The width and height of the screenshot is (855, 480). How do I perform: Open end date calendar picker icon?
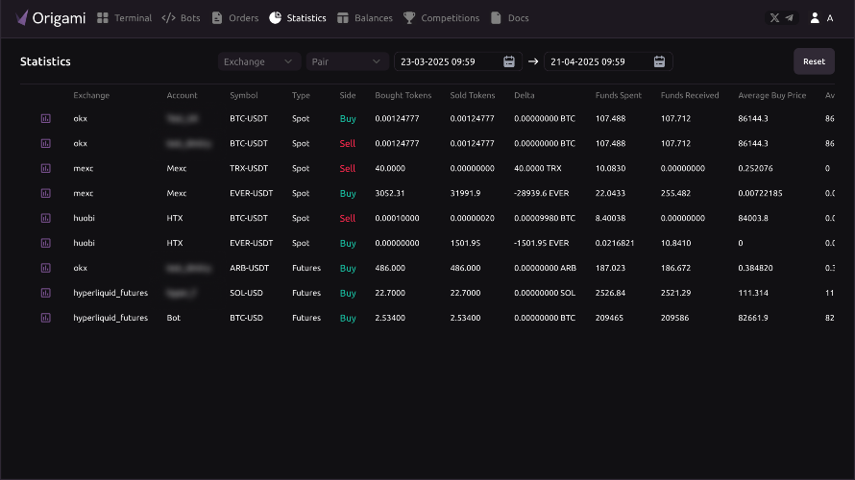[x=659, y=61]
